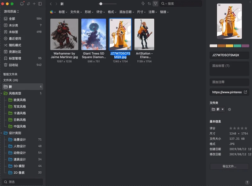Collapse the 风格类型 folder arrow
This screenshot has height=186, width=252.
[x=2, y=93]
